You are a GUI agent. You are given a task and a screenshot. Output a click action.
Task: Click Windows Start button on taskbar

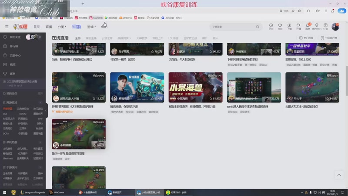pos(4,193)
